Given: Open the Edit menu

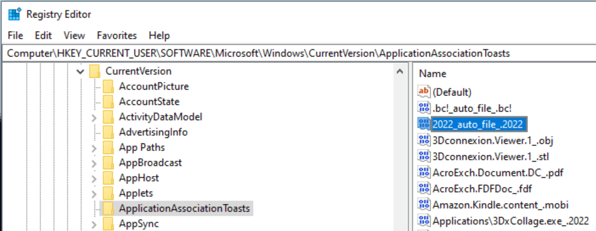Looking at the screenshot, I should point(43,36).
